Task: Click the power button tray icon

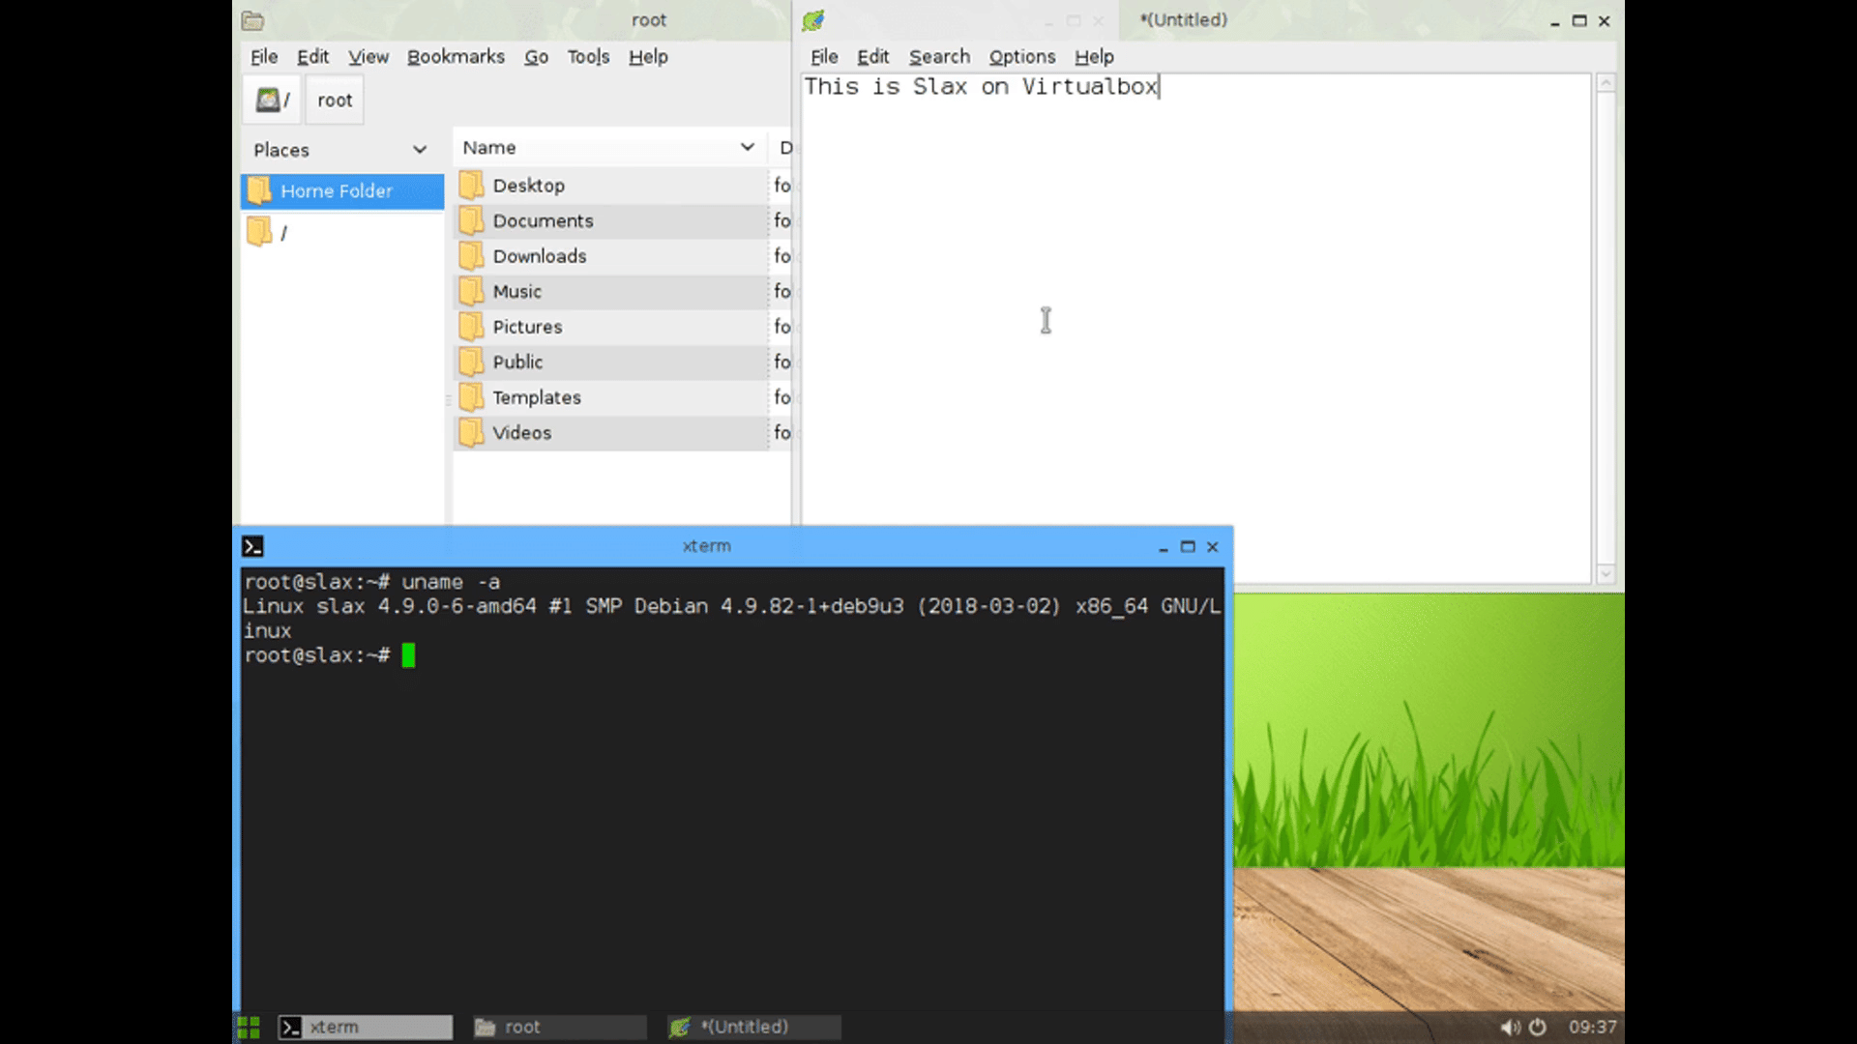Action: click(x=1537, y=1027)
